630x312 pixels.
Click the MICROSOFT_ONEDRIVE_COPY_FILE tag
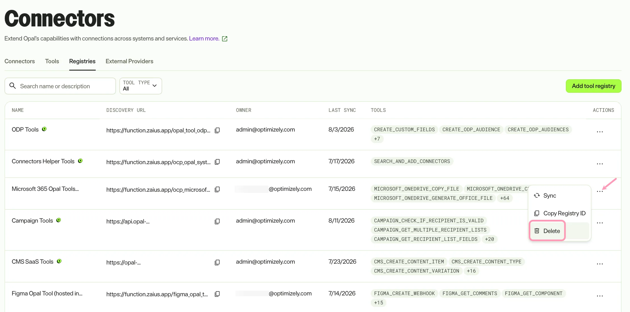click(416, 189)
